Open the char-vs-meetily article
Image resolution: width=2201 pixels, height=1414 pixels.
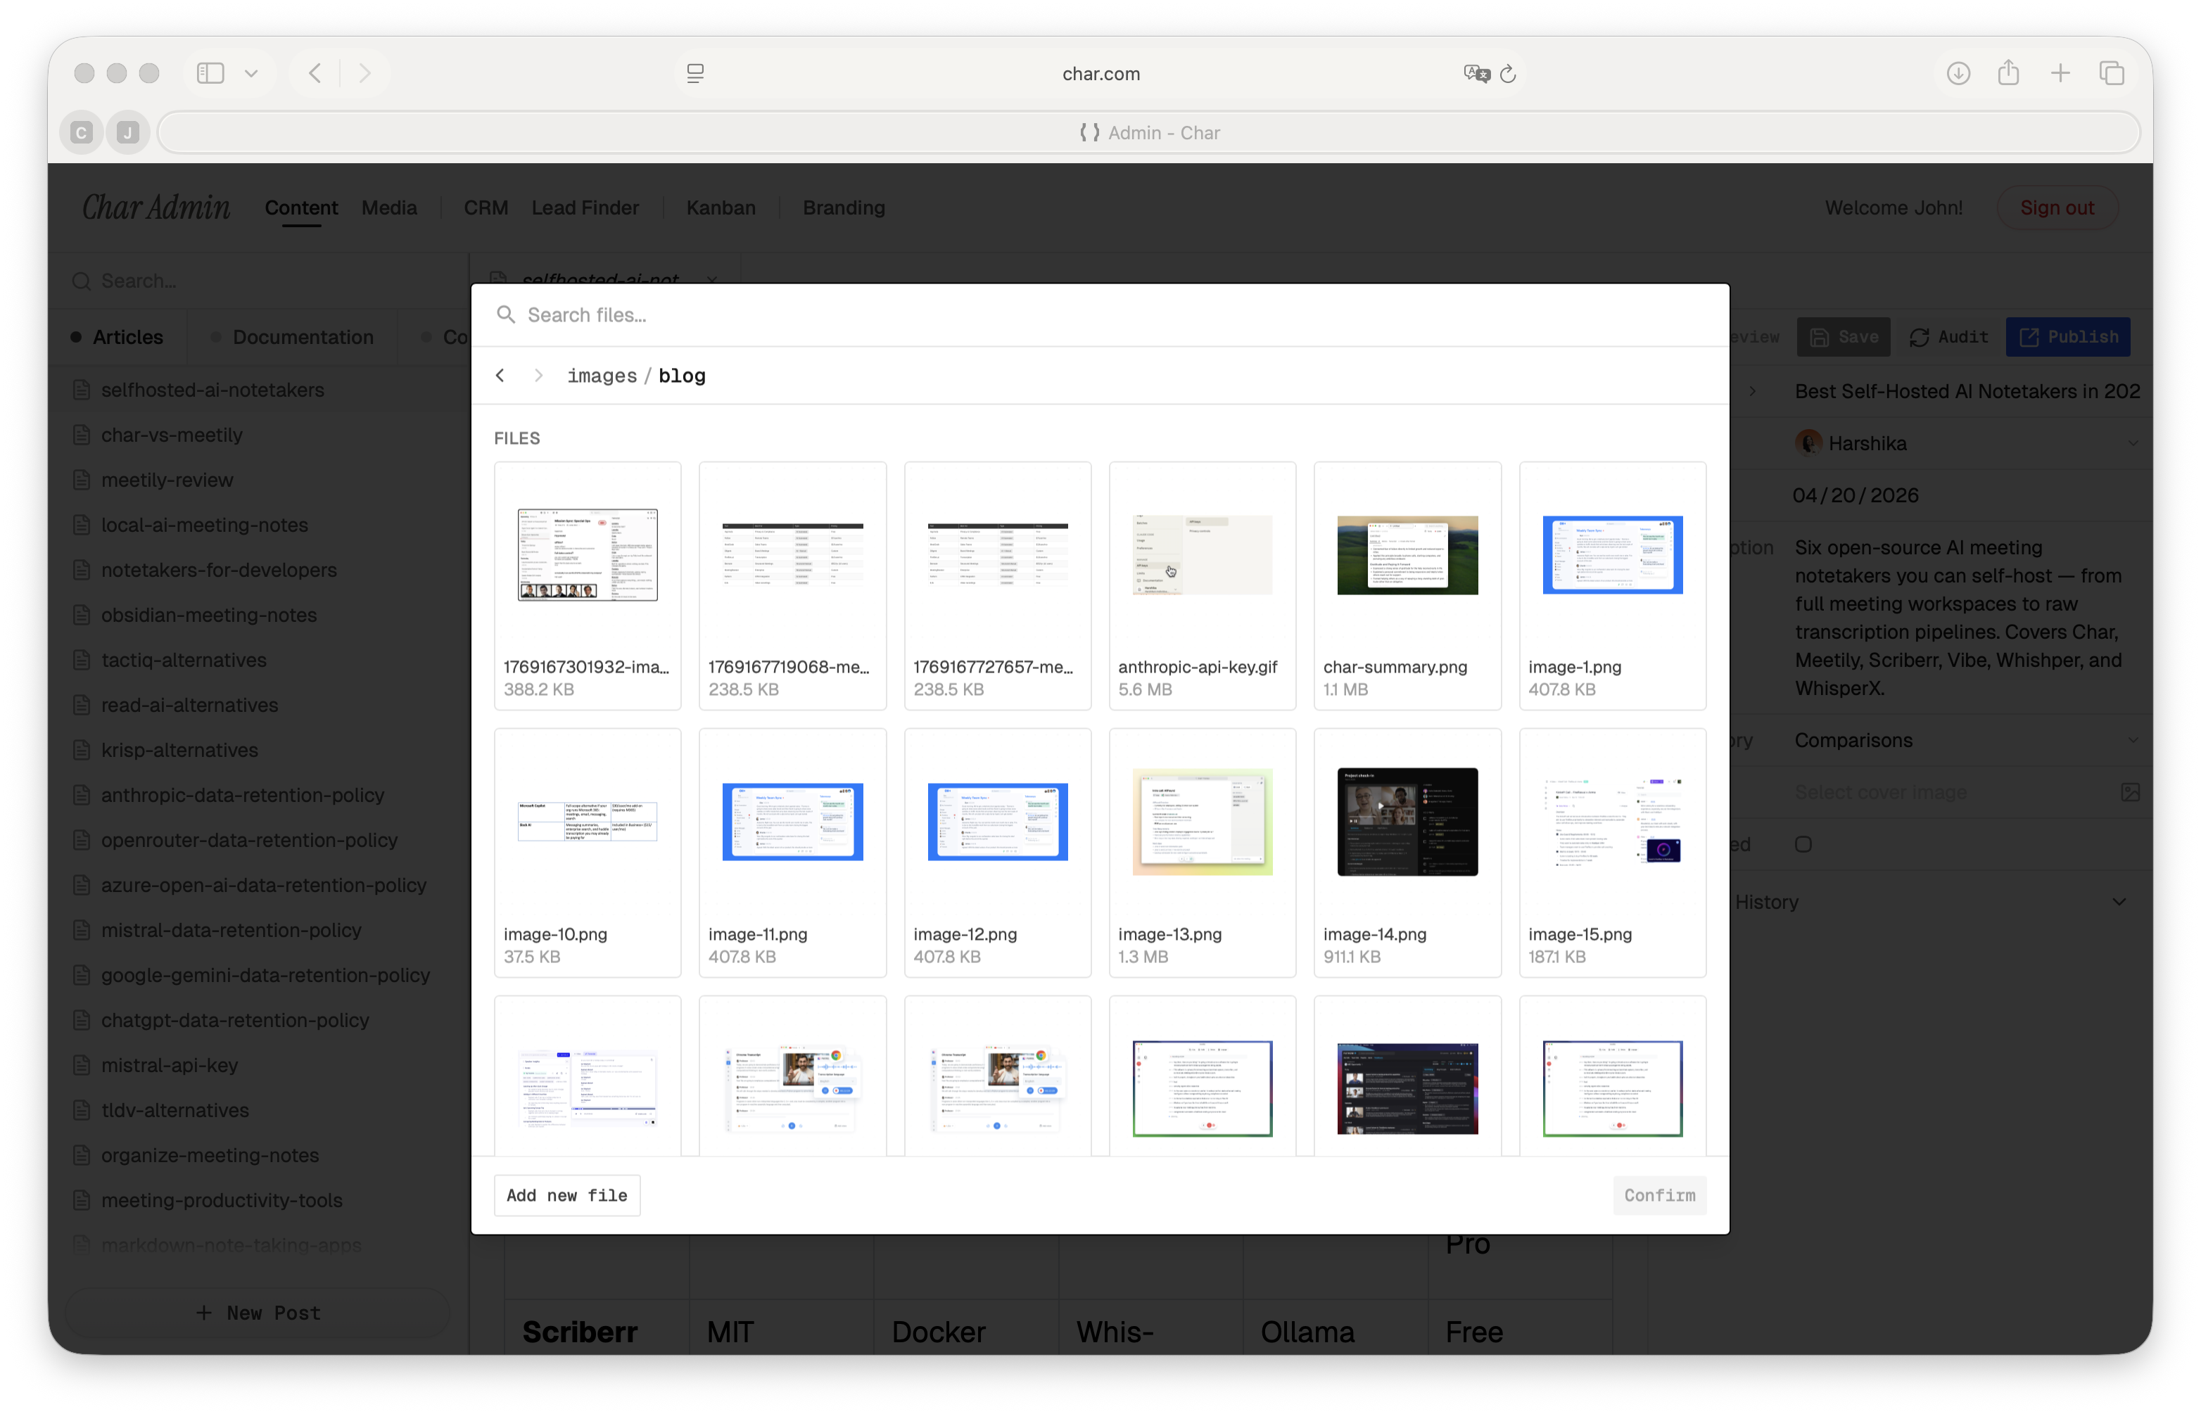[x=172, y=435]
